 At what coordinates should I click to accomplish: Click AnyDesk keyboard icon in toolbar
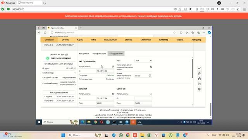[222, 9]
